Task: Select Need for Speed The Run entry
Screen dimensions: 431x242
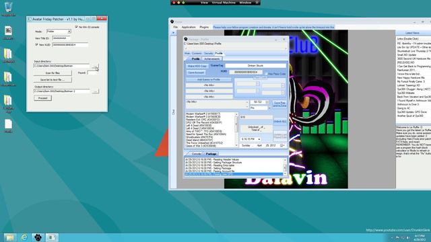Action: coord(206,134)
